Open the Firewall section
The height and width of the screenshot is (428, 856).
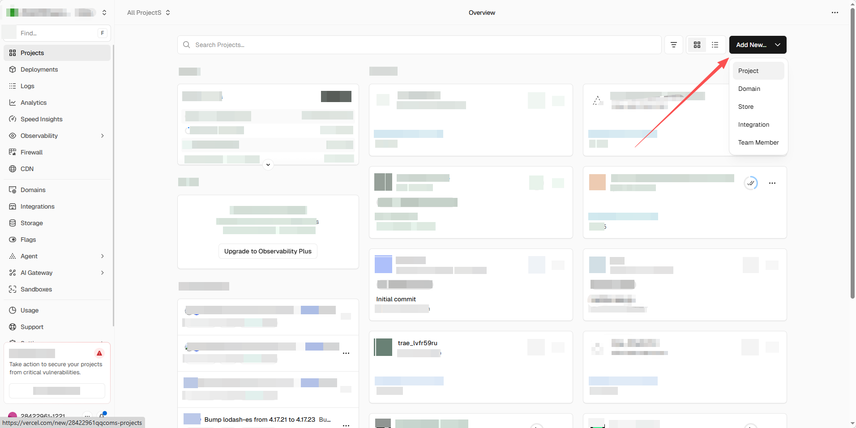31,152
